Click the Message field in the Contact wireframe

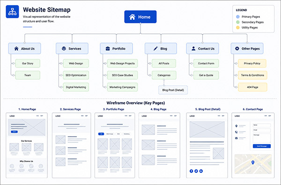[262, 138]
